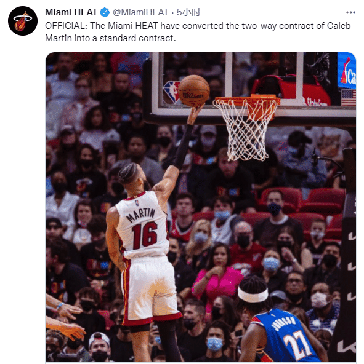The image size is (364, 364).
Task: Click the 5小时 timestamp
Action: (188, 12)
